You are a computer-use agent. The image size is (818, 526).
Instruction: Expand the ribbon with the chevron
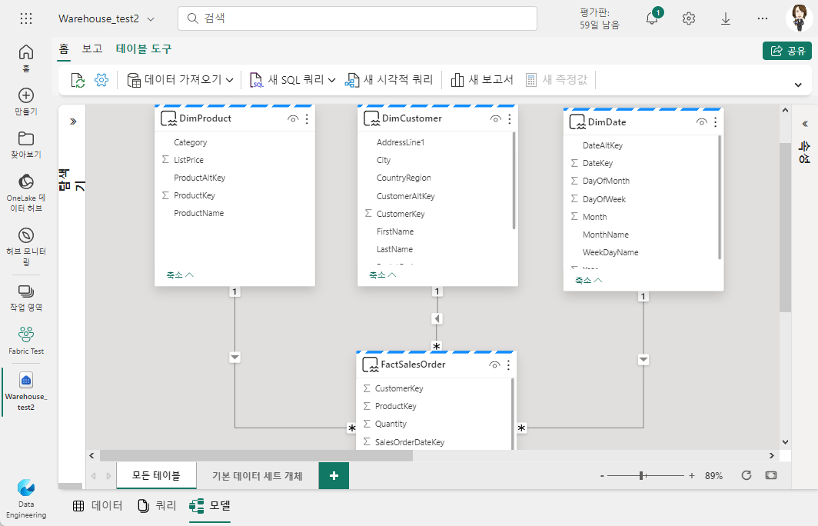(x=798, y=85)
